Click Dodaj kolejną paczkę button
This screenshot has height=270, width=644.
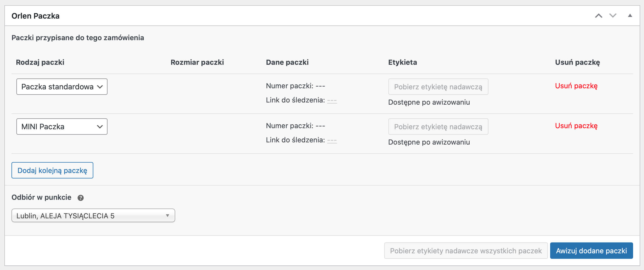(52, 170)
